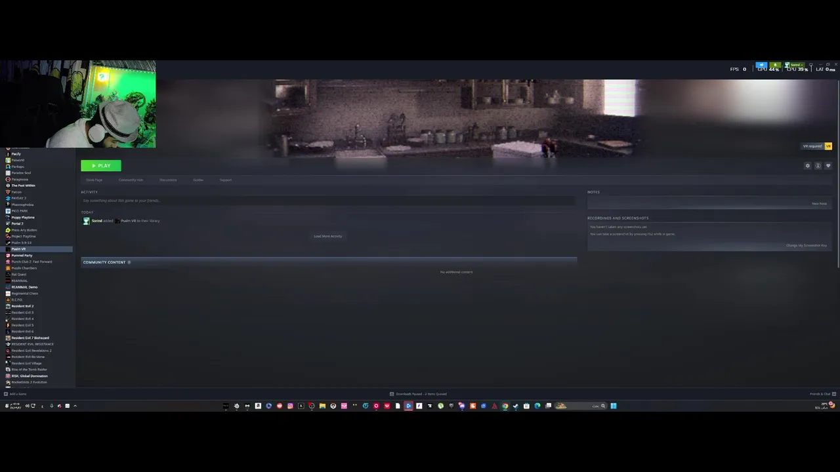
Task: Select RESIDENT EVIL RESISTANCE in the library
Action: coord(32,344)
